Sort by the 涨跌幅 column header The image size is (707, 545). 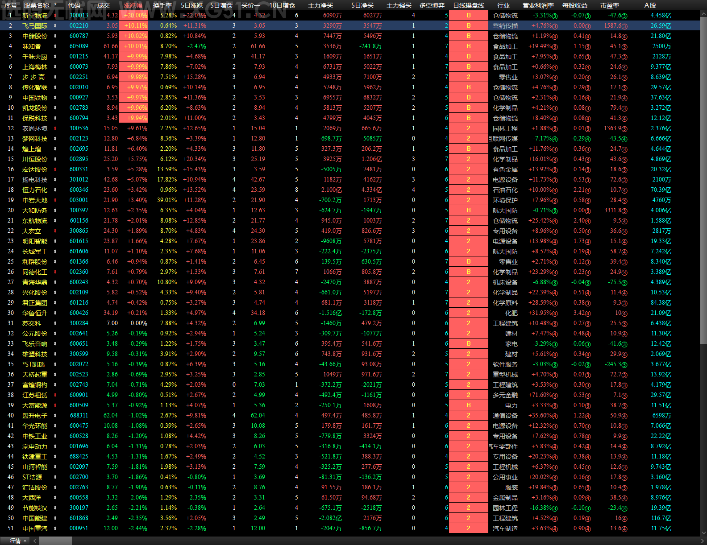click(133, 5)
